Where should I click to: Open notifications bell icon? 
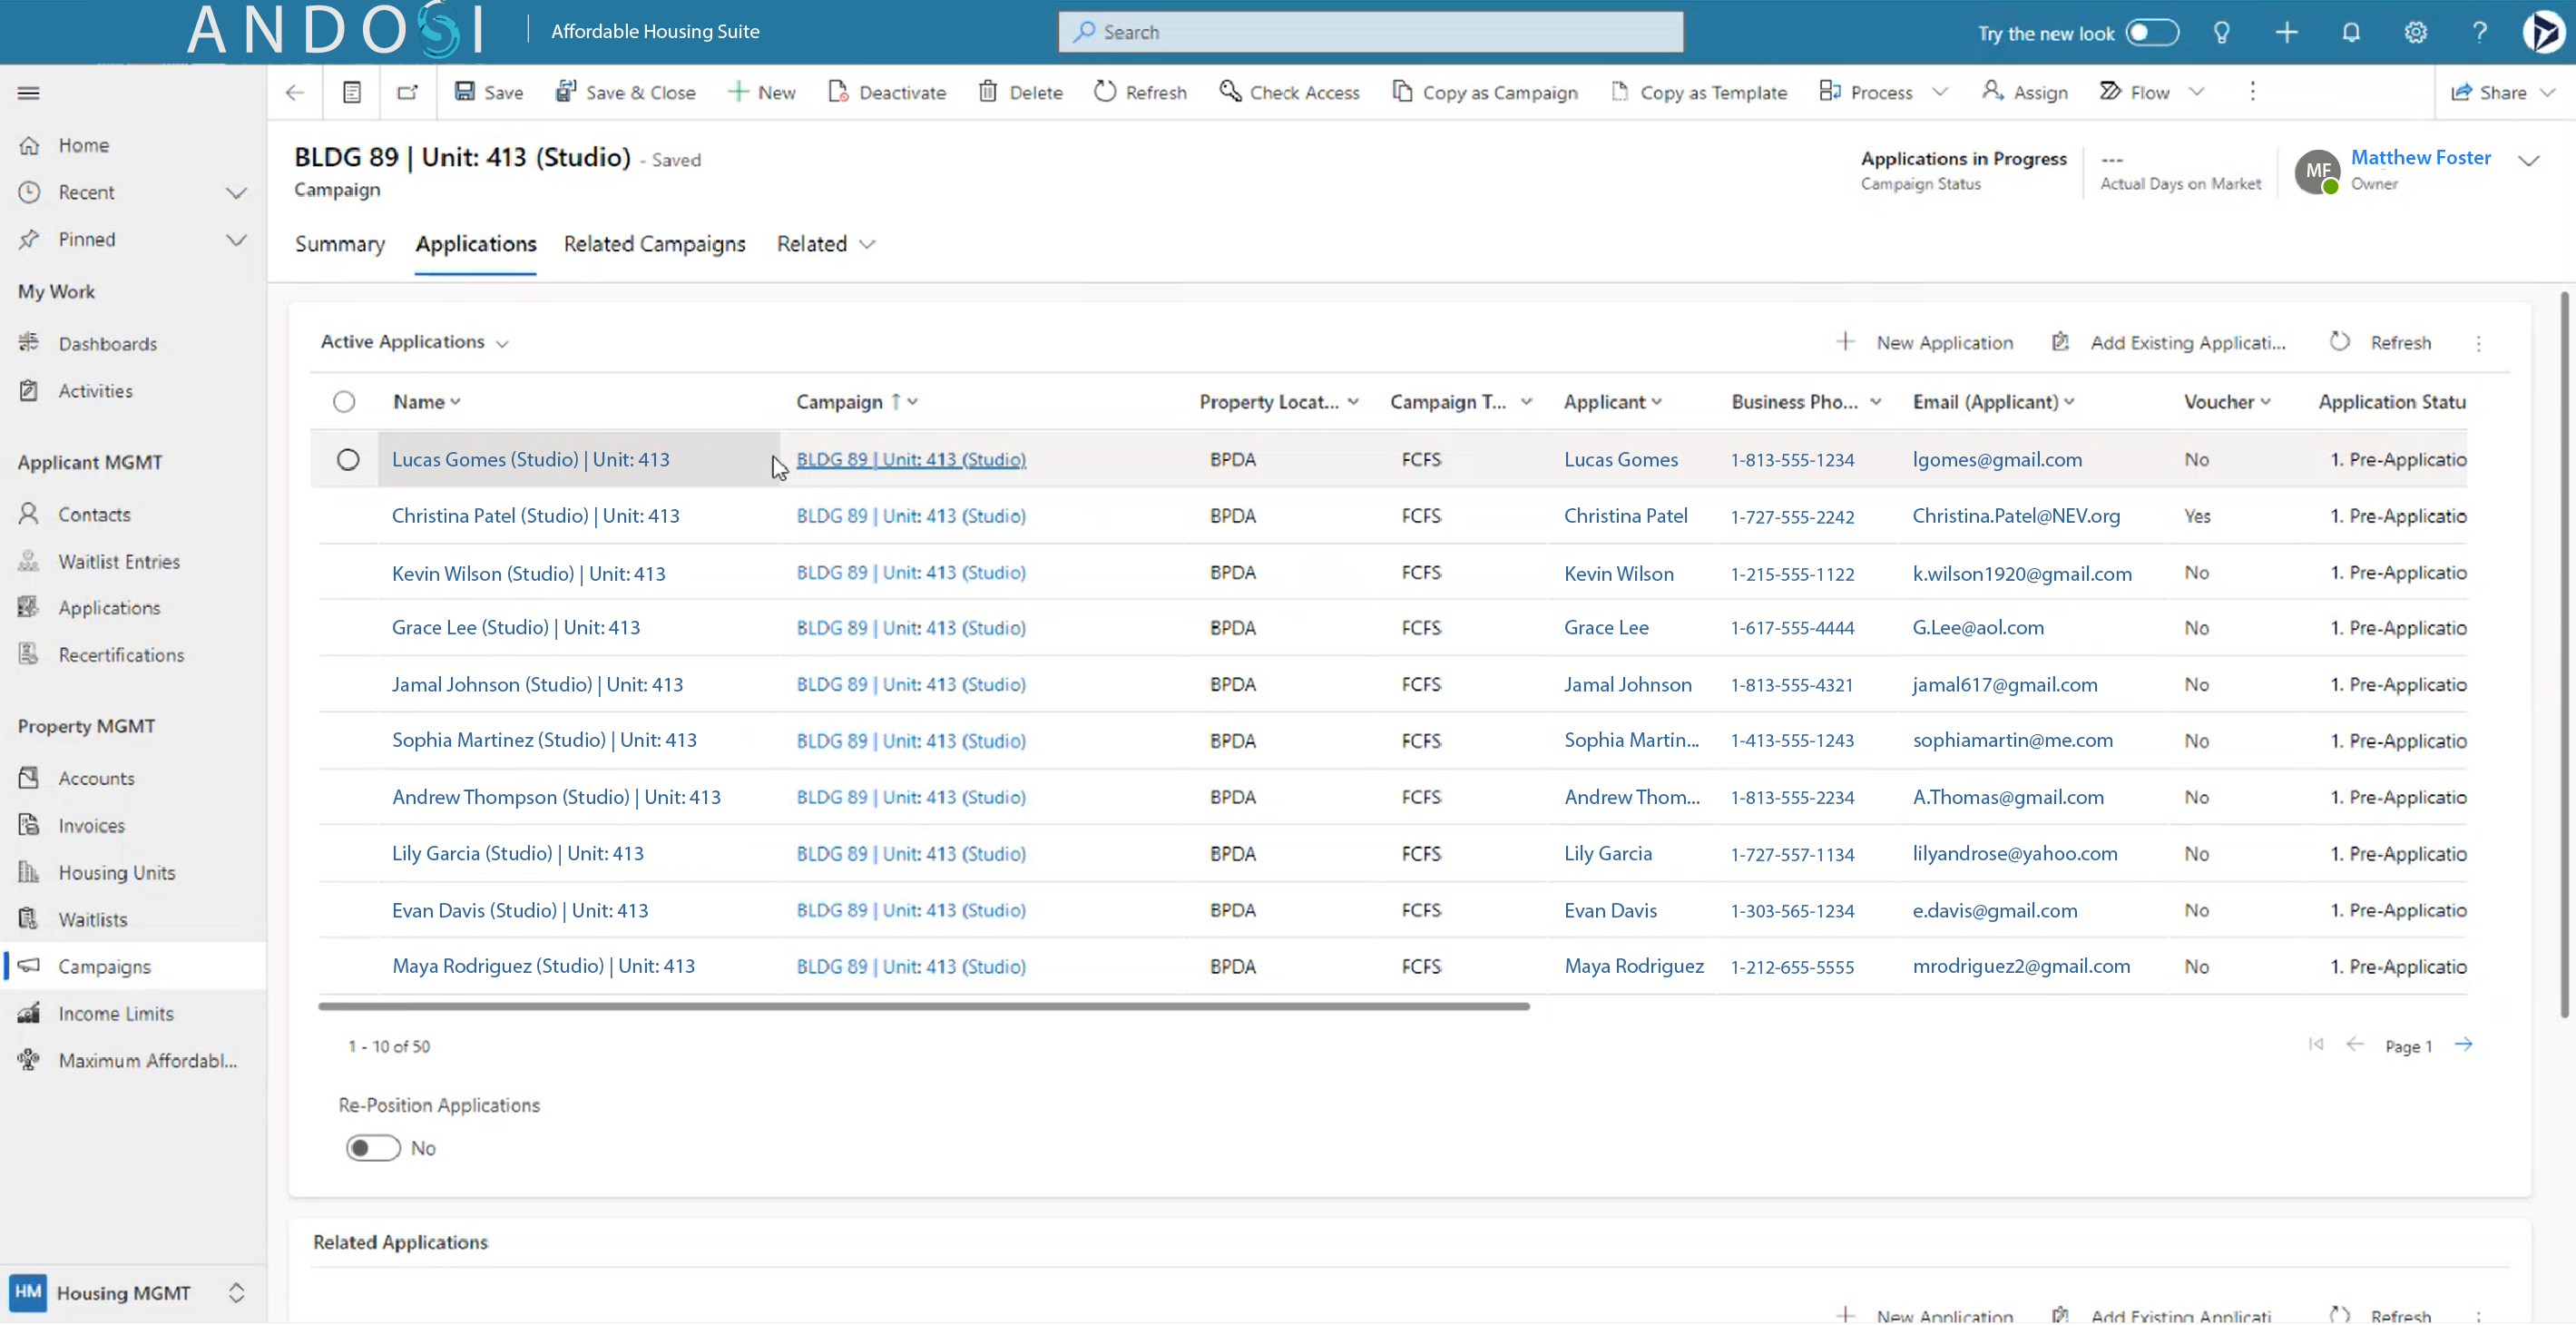pyautogui.click(x=2350, y=32)
